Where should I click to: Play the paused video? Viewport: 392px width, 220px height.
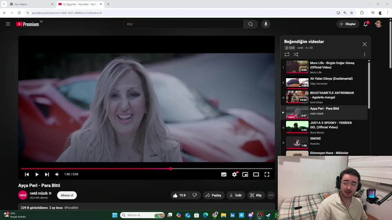[37, 174]
